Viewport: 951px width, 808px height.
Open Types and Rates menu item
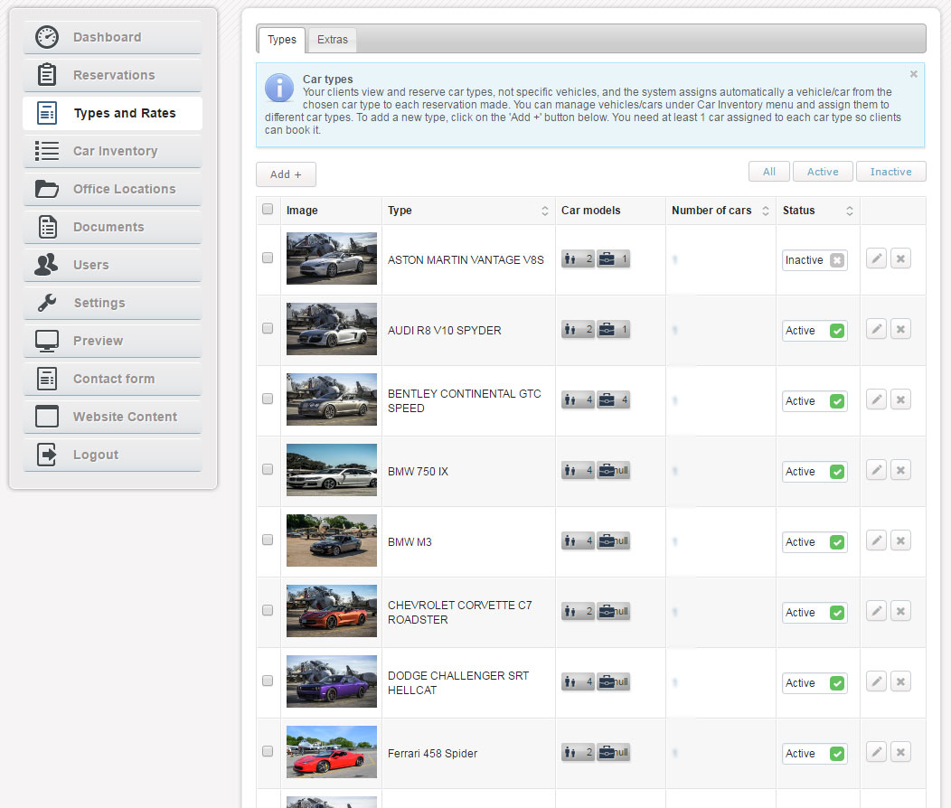[x=112, y=113]
